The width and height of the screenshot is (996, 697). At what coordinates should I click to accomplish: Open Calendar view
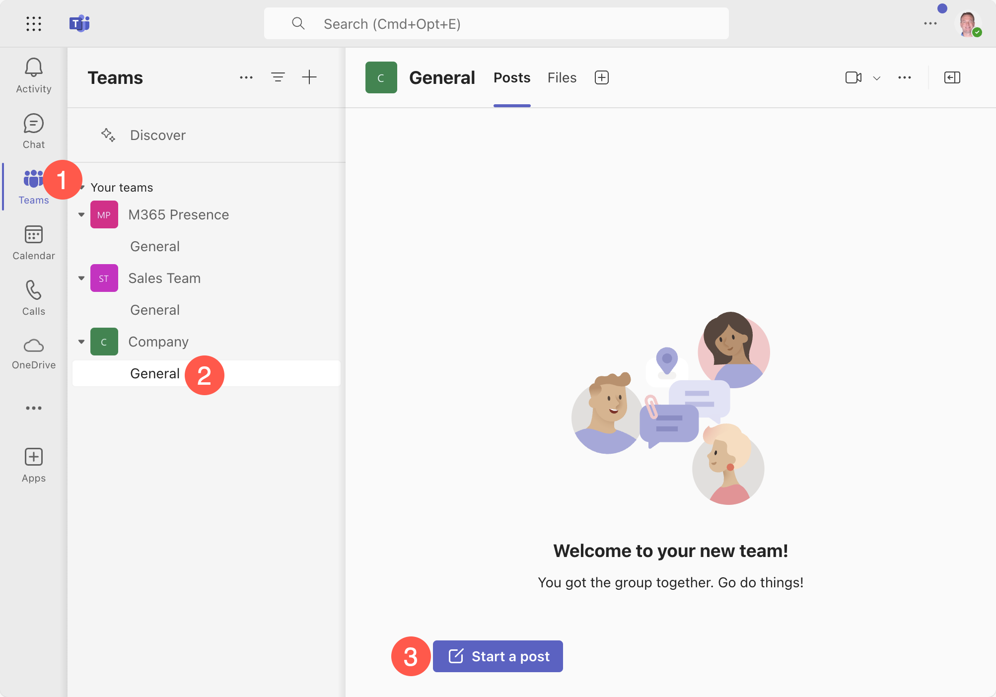(33, 241)
